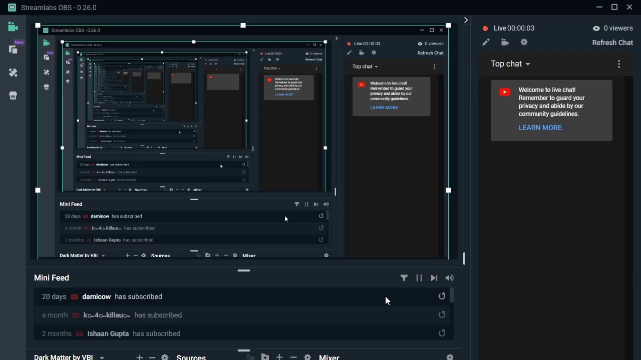Click the red Live indicator dot
The height and width of the screenshot is (360, 641).
485,28
